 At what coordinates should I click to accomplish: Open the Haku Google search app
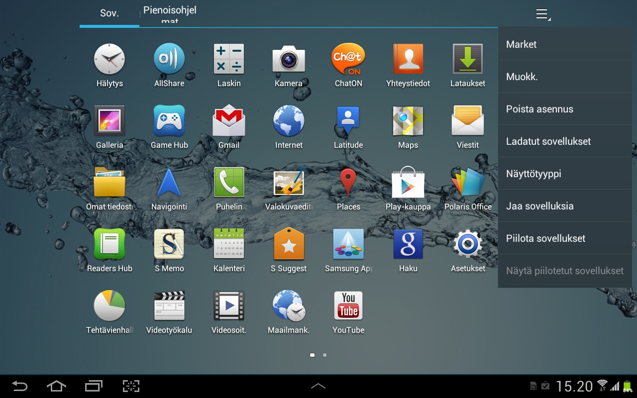pyautogui.click(x=408, y=251)
